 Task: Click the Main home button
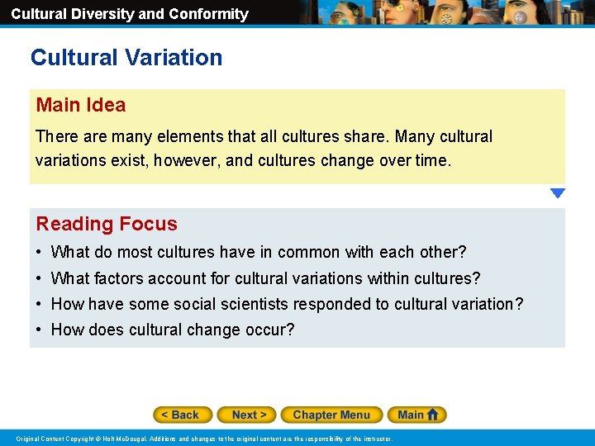pos(417,415)
